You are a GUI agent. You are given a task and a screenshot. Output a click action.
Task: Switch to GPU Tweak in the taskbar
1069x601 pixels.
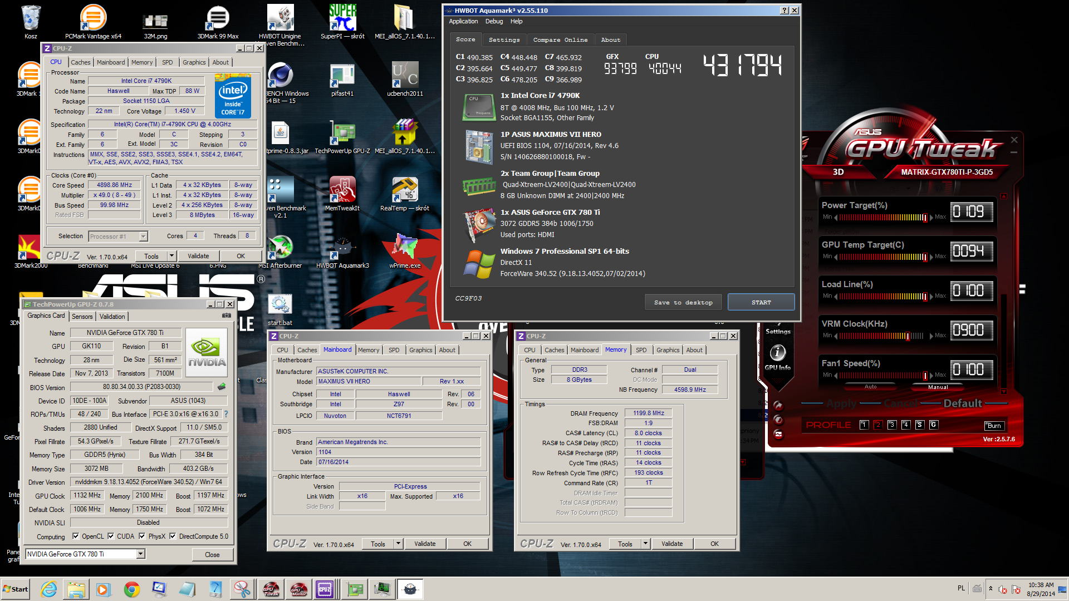[x=271, y=589]
